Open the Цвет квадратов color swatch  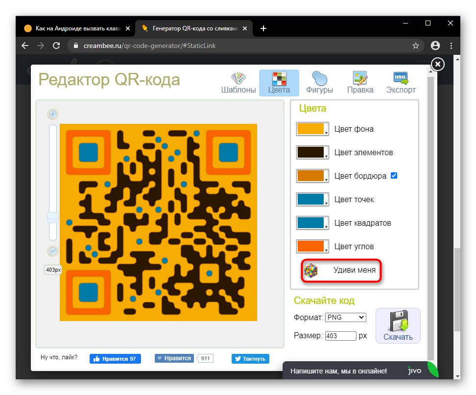click(312, 223)
